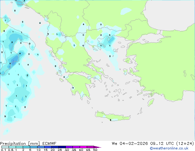
Task: Select the 0.5–1 mm legend color swatch
Action: (x=12, y=147)
